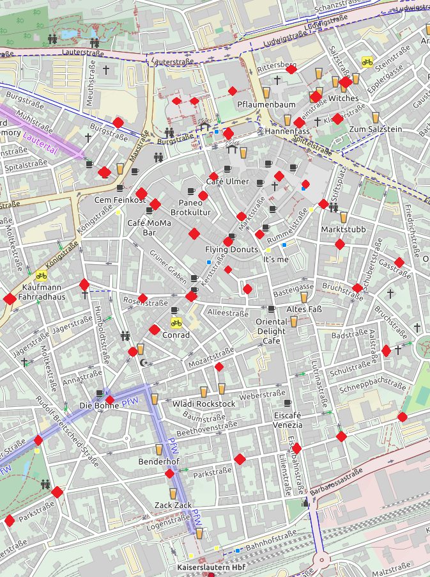Screen dimensions: 430x577
Task: Click the Die Bohne coffee cup icon
Action: click(x=100, y=393)
